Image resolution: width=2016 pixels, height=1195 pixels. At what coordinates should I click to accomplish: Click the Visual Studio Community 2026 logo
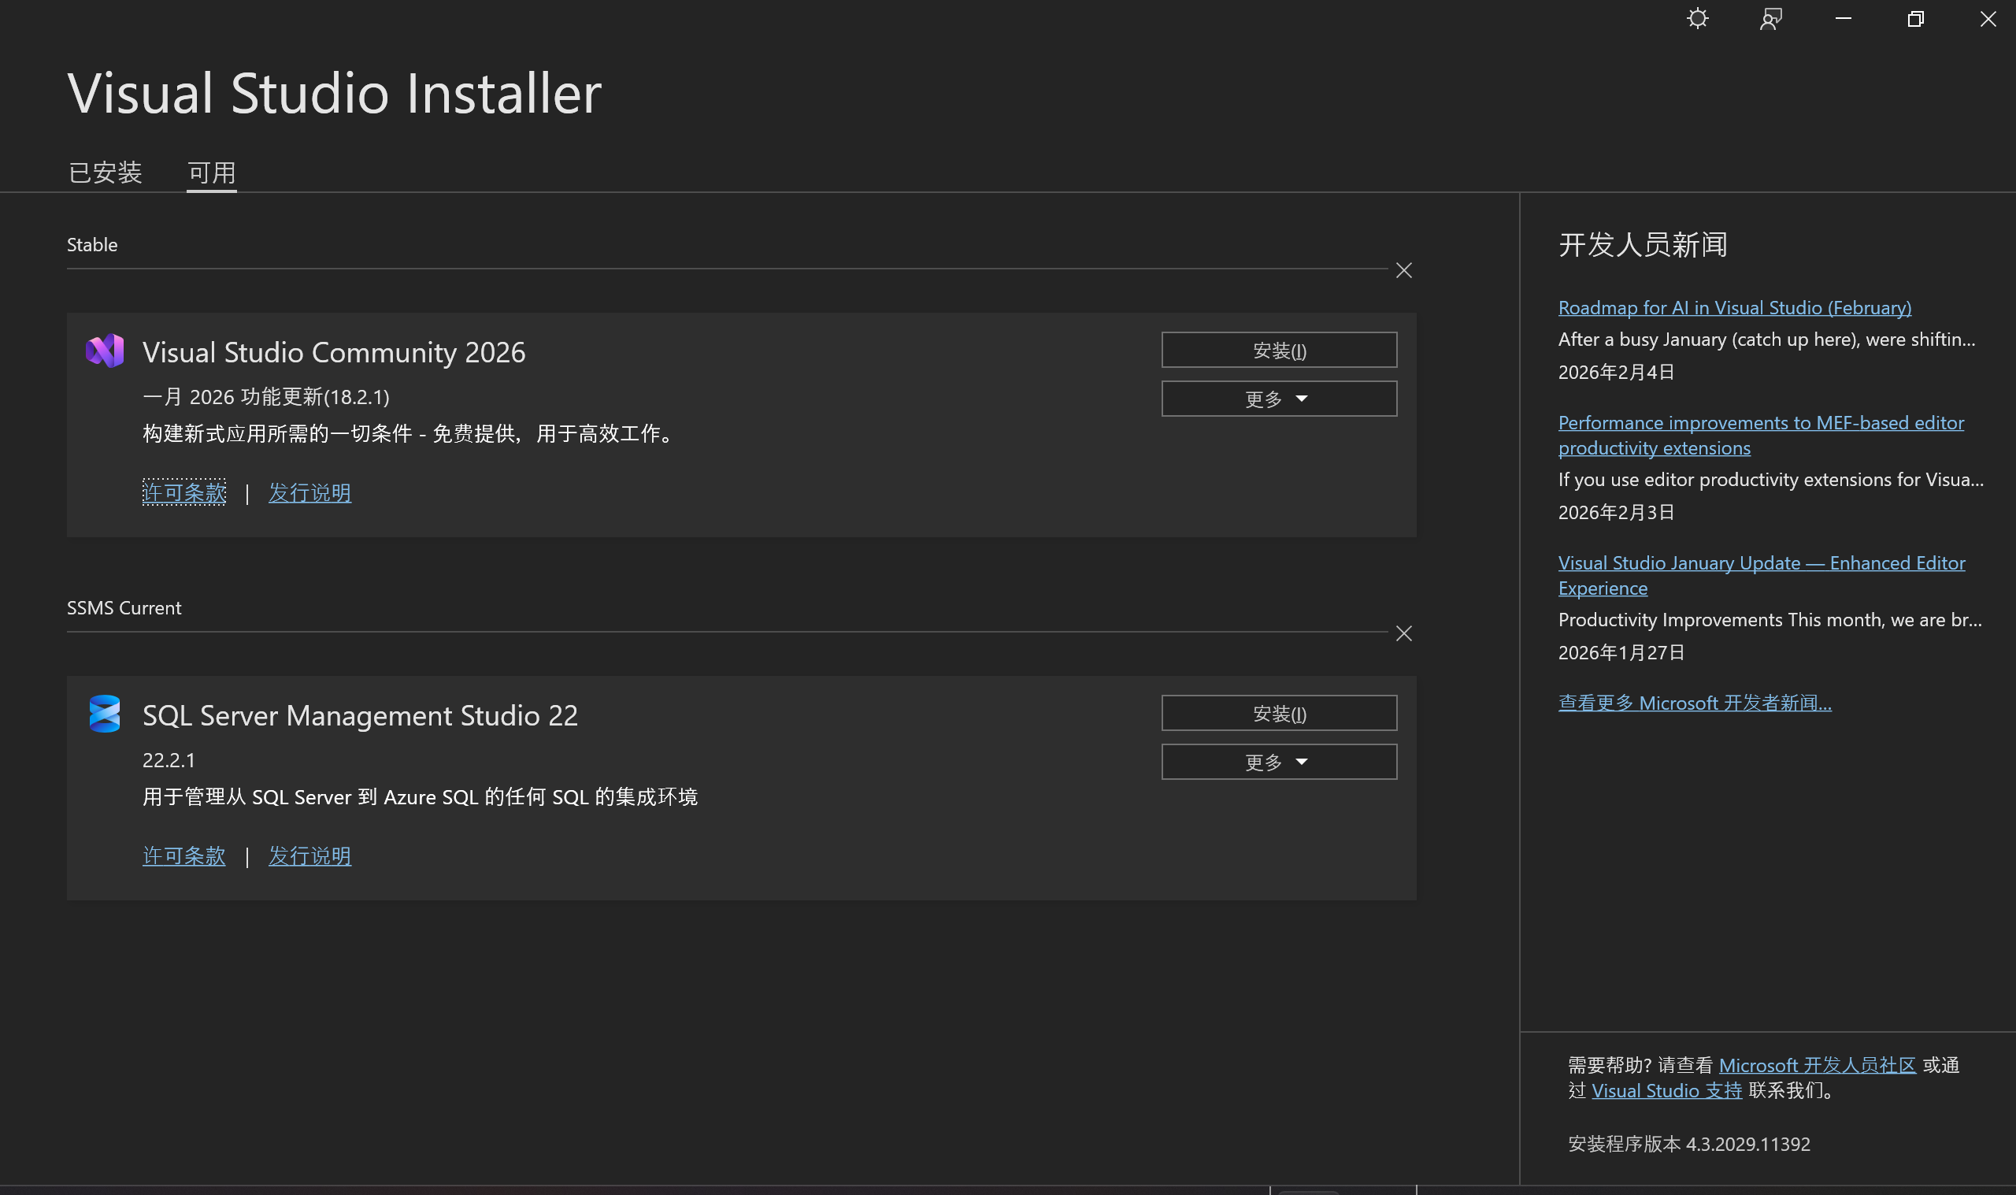coord(105,351)
